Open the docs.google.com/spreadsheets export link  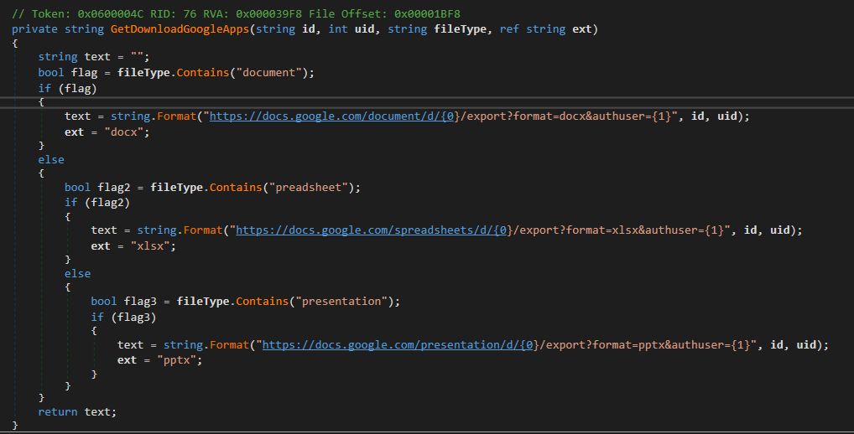[372, 230]
